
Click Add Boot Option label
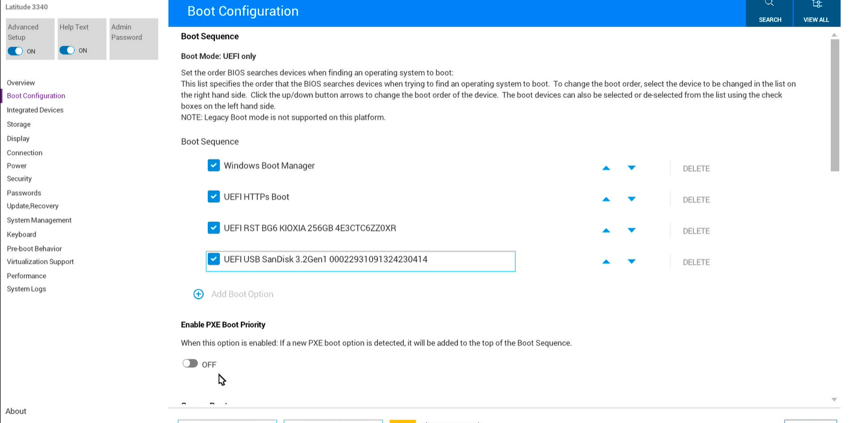pyautogui.click(x=242, y=294)
